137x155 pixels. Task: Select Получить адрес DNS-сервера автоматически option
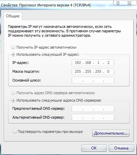pos(13,93)
